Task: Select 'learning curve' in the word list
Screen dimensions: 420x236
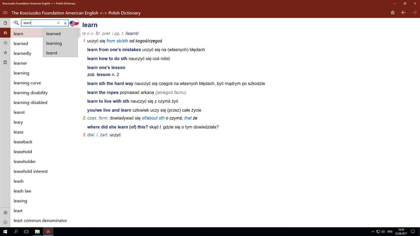Action: point(45,83)
